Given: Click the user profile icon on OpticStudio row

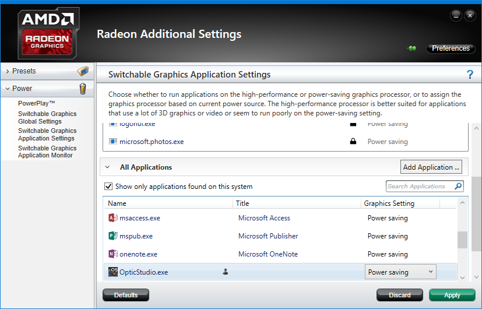Looking at the screenshot, I should click(226, 272).
